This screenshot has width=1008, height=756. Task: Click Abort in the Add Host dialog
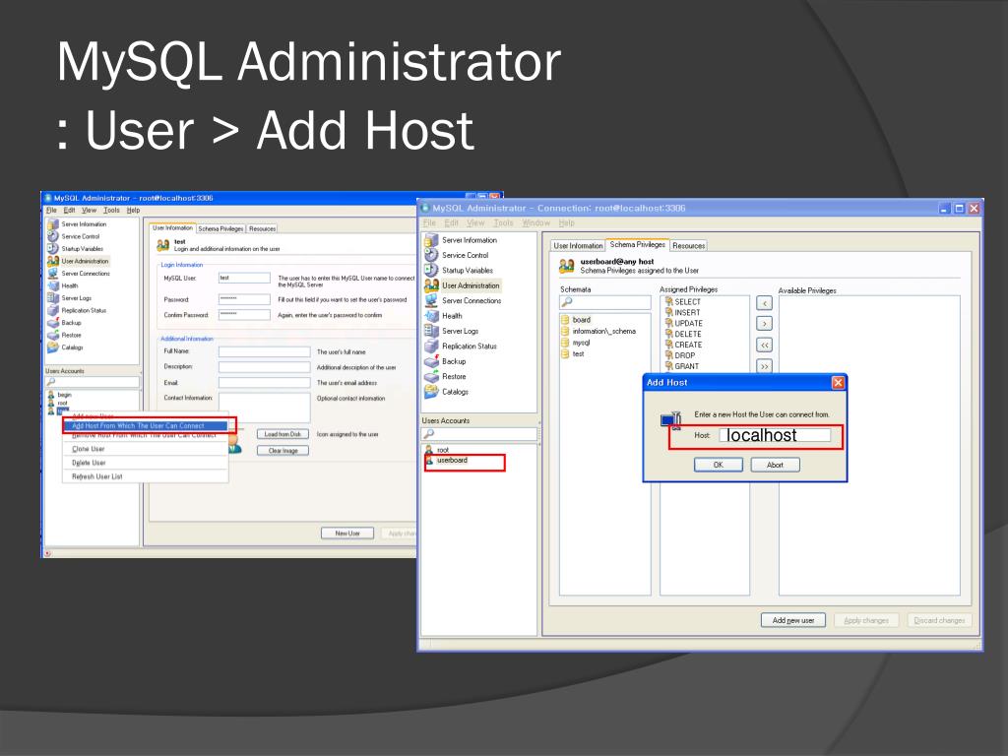click(x=775, y=465)
